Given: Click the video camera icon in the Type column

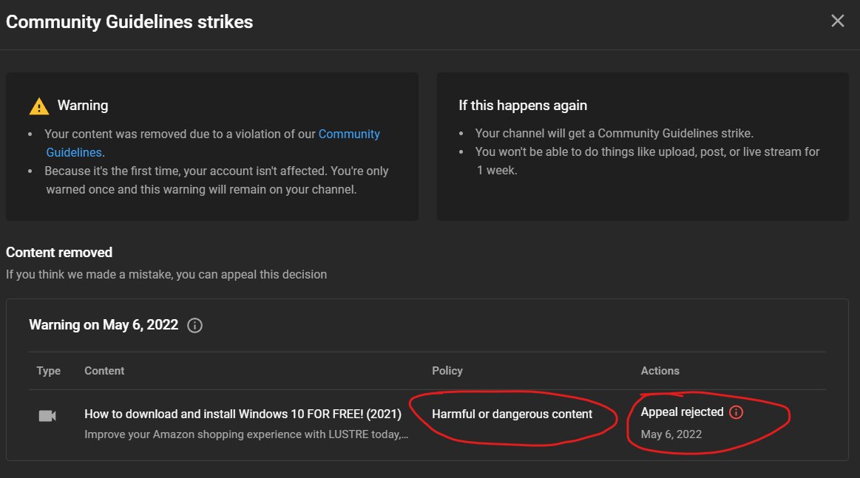Looking at the screenshot, I should click(47, 416).
